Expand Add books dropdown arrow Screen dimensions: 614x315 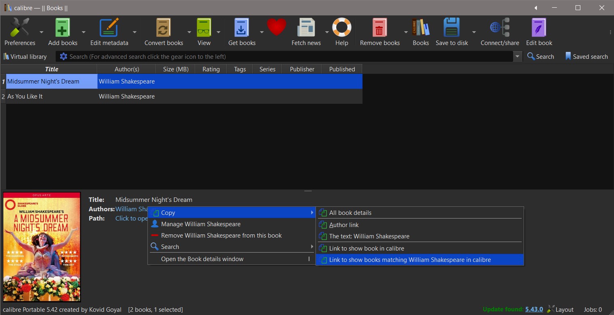(83, 32)
